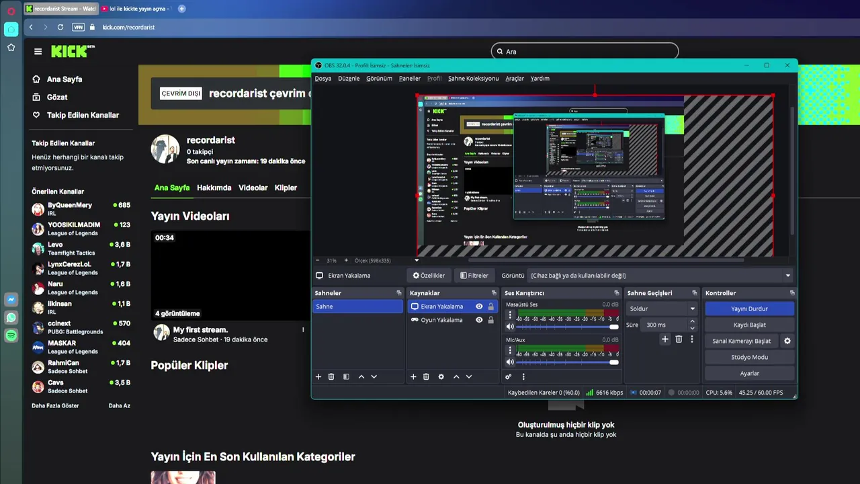Screen dimensions: 860x484
Task: Open Araçlar menu in OBS
Action: tap(515, 79)
